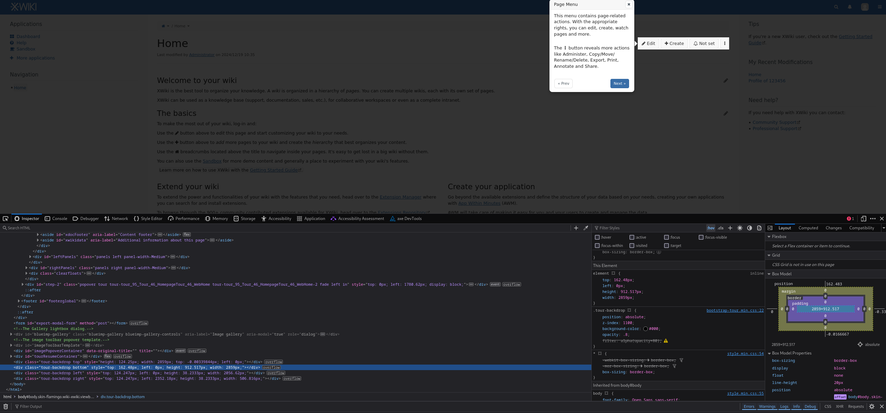
Task: Activate the element picker tool in DevTools
Action: (6, 219)
